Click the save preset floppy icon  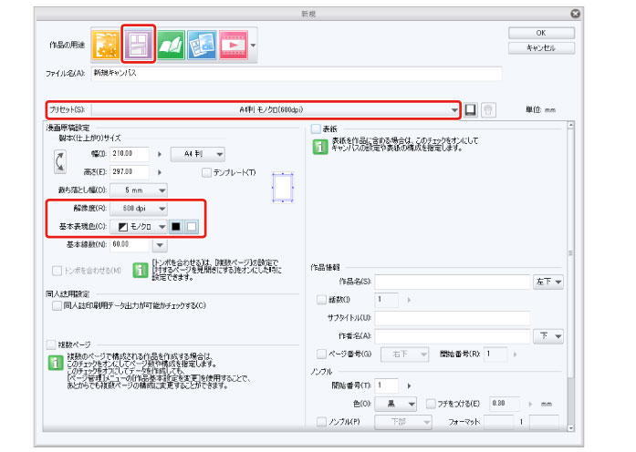(x=471, y=109)
